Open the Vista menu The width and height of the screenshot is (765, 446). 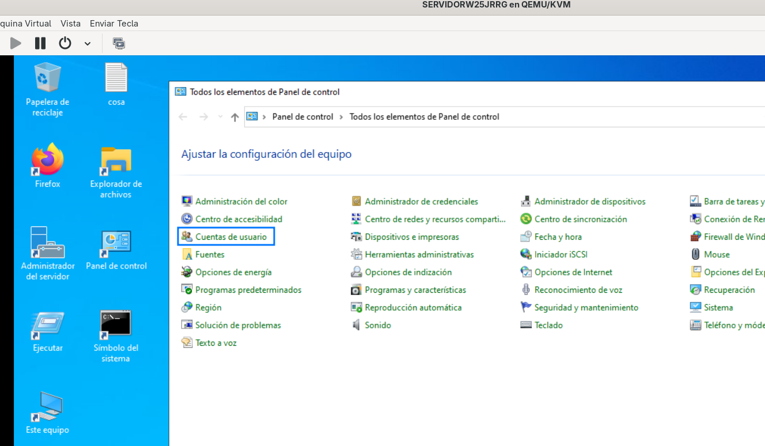[70, 24]
